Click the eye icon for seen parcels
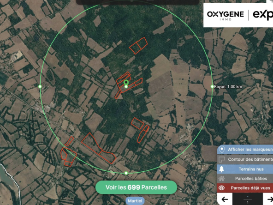Image resolution: width=273 pixels, height=205 pixels. point(222,188)
